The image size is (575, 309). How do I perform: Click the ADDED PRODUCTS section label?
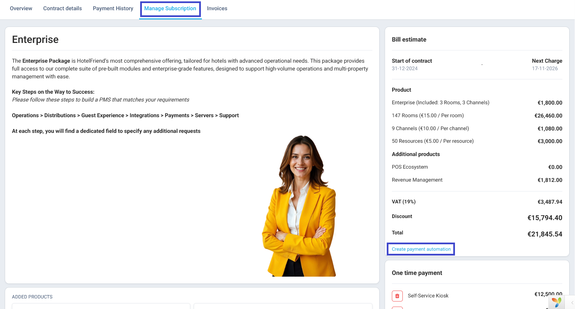[32, 297]
